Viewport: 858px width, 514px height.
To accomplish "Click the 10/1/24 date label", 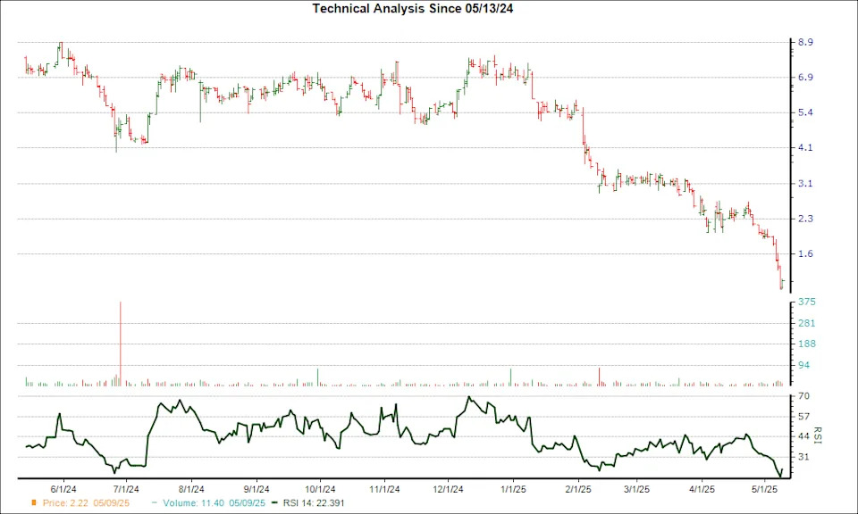I will tap(320, 489).
